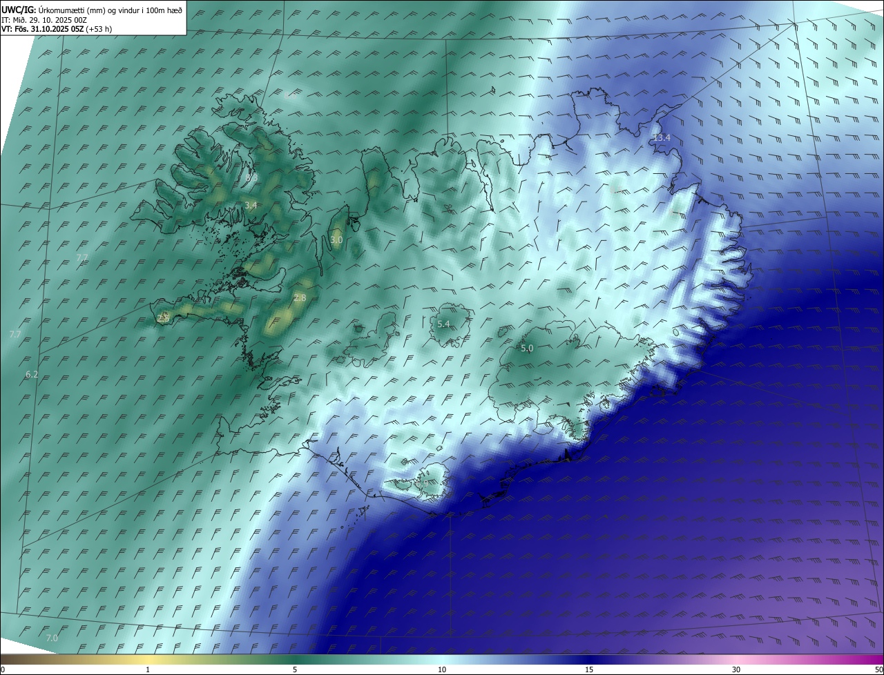The height and width of the screenshot is (675, 884).
Task: Click the initial time line 'IT: Mið. 29. 10. 2025 00Z'
Action: pyautogui.click(x=44, y=20)
